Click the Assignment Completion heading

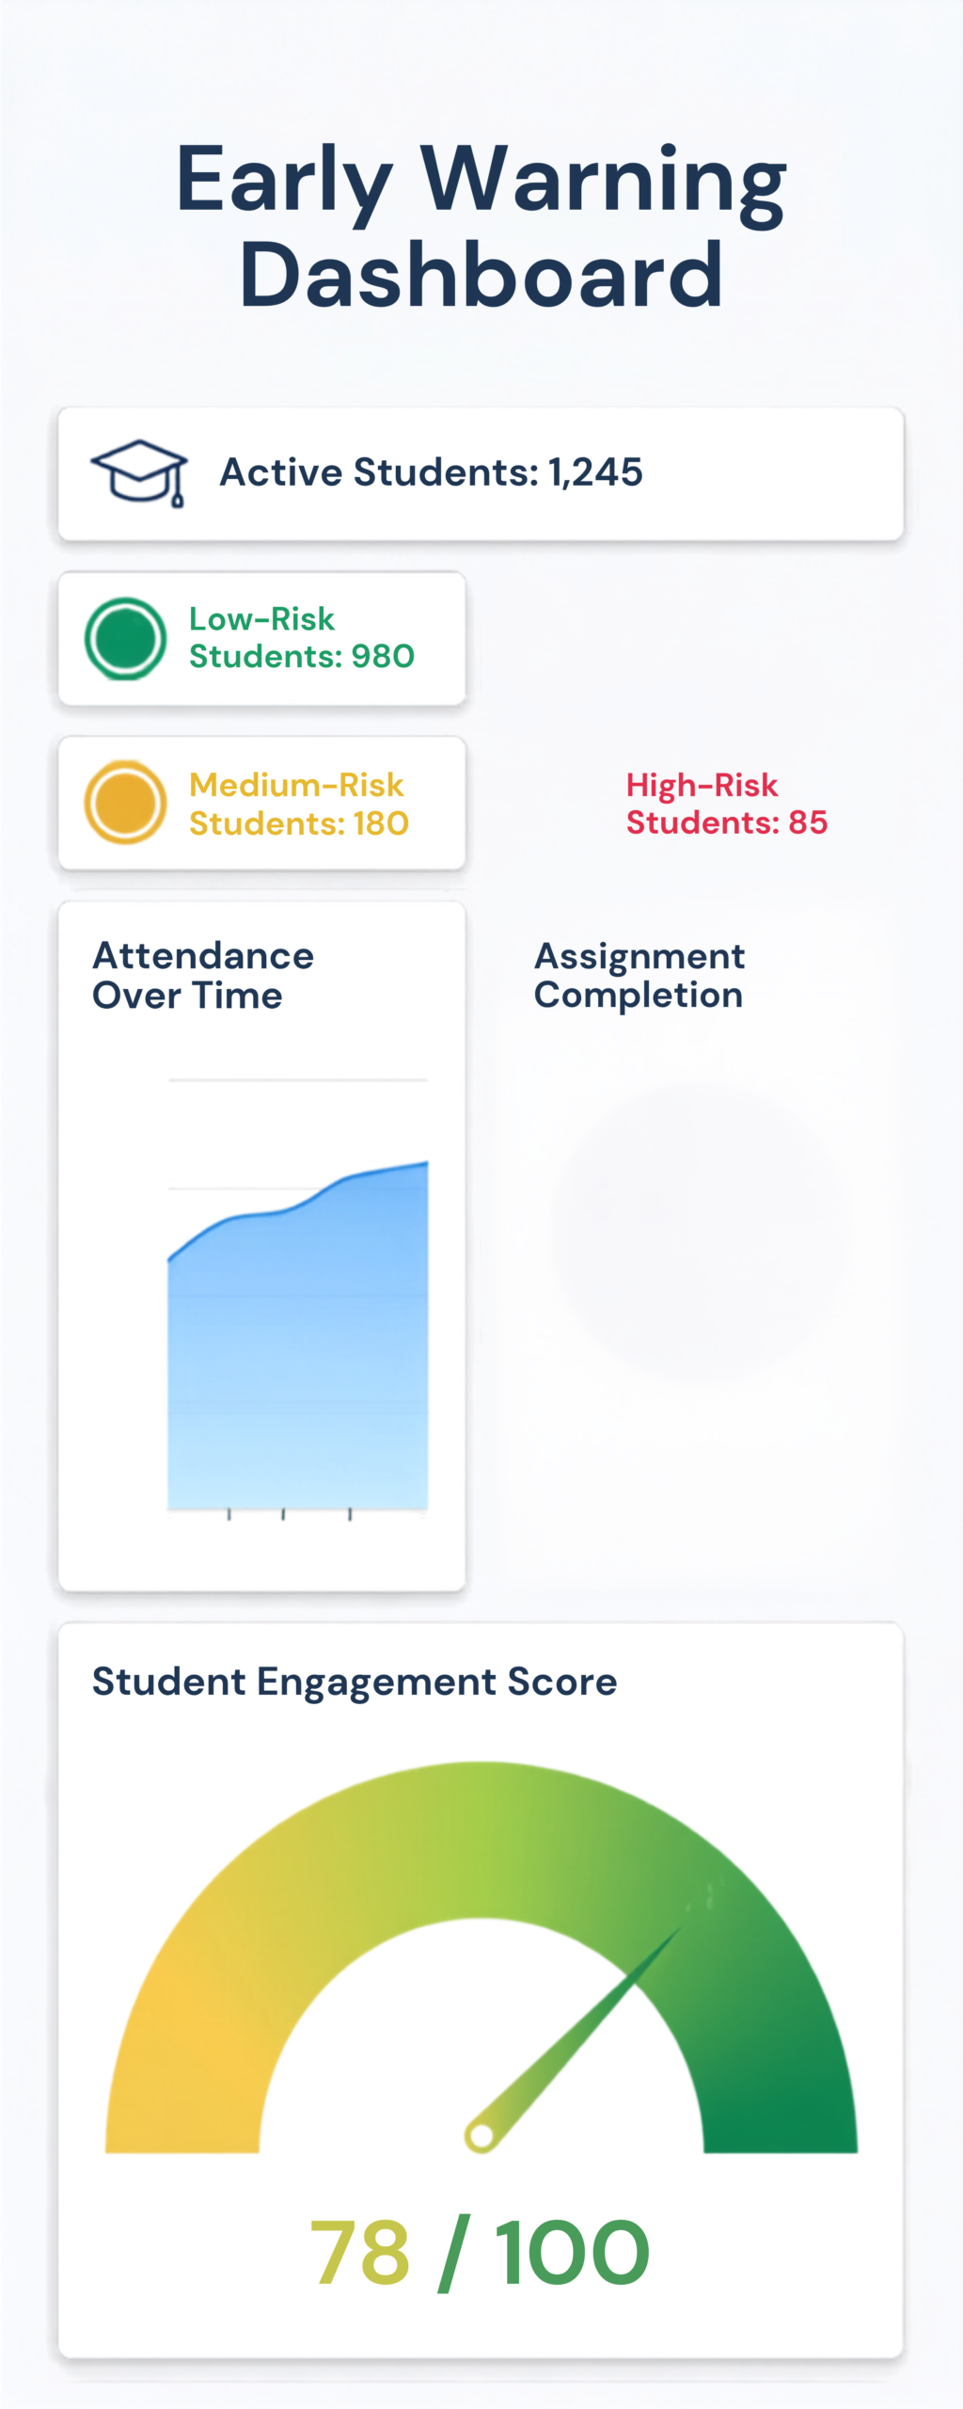point(639,976)
